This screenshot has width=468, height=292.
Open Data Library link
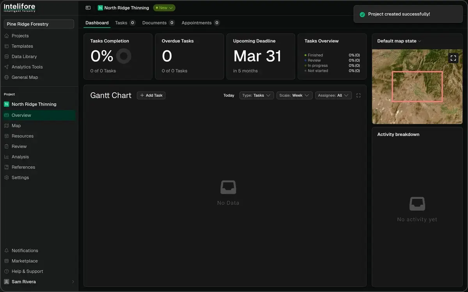24,56
